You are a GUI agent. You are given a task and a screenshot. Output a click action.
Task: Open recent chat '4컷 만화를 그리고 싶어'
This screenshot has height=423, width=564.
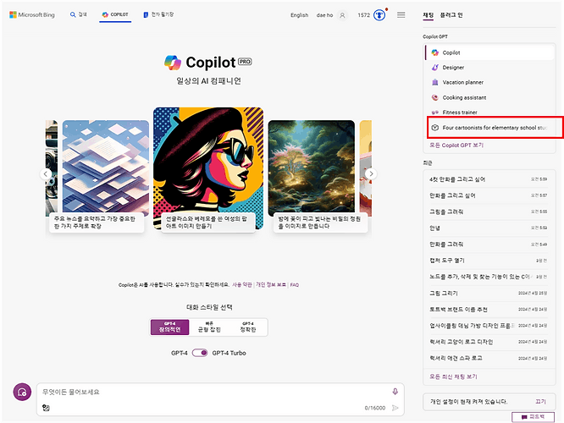point(489,179)
